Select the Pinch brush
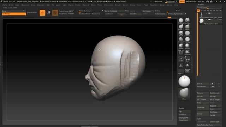Image resolution: width=226 pixels, height=127 pixels. (181, 33)
